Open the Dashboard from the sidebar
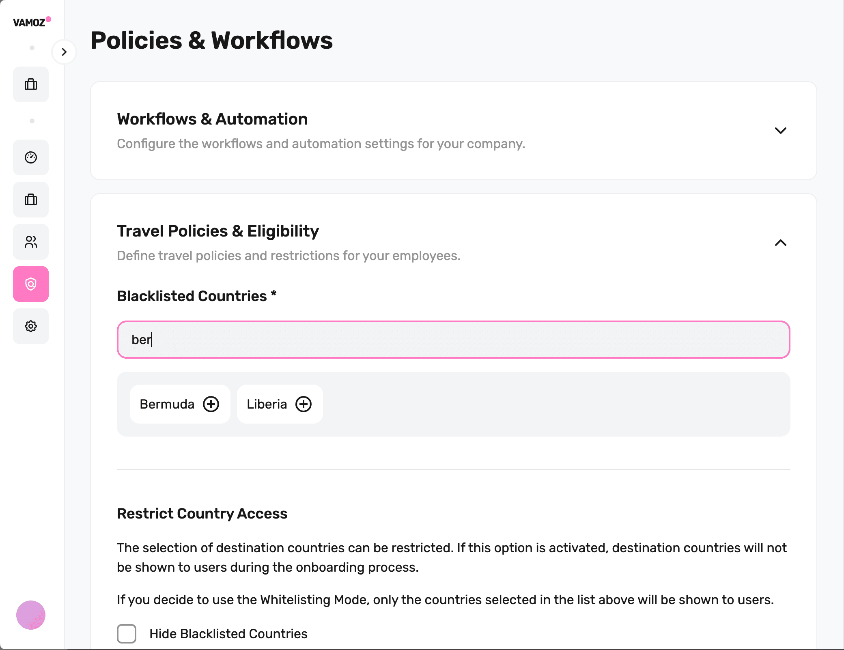844x650 pixels. [x=31, y=157]
